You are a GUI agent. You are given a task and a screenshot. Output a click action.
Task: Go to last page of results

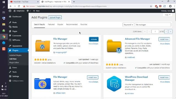pos(170,32)
